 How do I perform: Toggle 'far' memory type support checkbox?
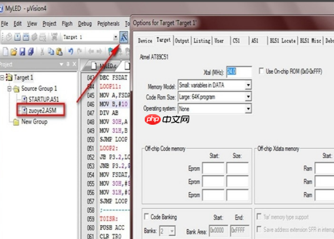coord(259,217)
